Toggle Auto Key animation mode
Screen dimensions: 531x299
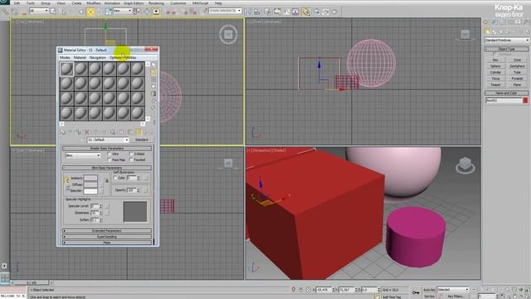tap(429, 290)
